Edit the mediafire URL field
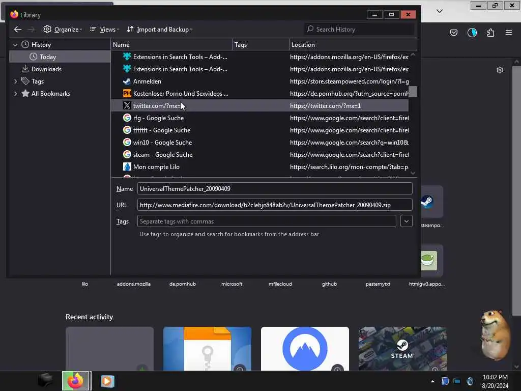Viewport: 521px width, 391px height. coord(275,205)
